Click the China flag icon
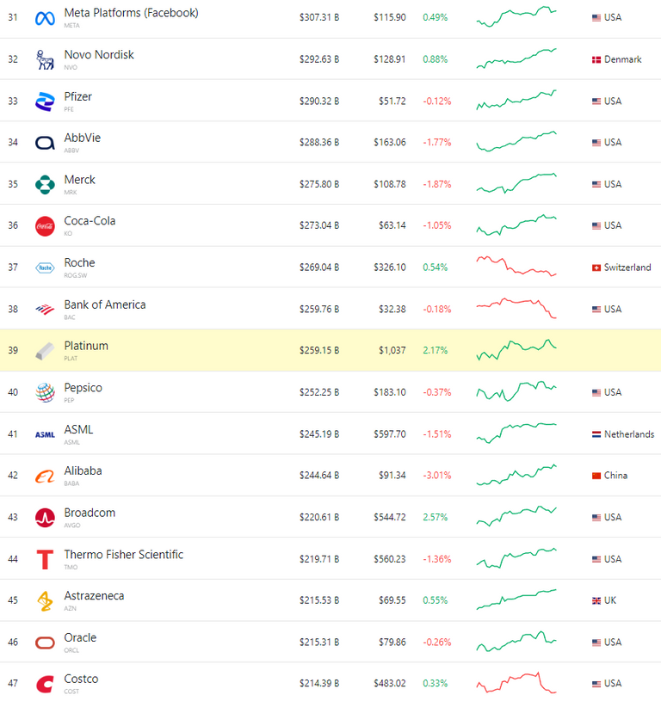661x701 pixels. [x=596, y=476]
